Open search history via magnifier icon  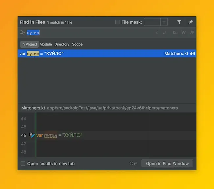[22, 33]
